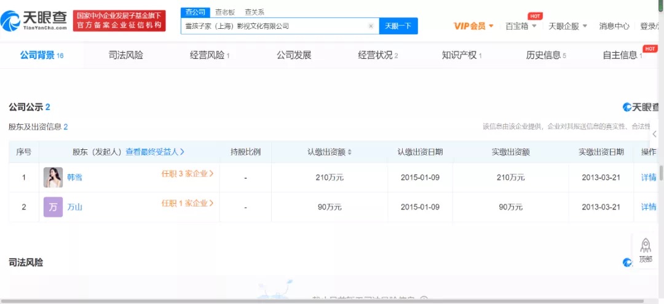This screenshot has height=304, width=664.
Task: Click the vertical page scrollbar
Action: point(661,173)
